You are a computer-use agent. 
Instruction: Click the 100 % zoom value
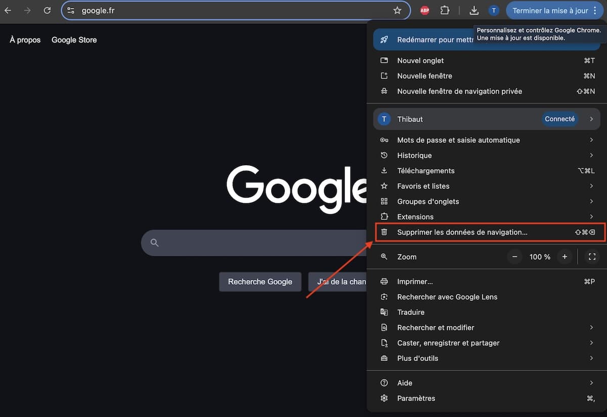click(540, 257)
